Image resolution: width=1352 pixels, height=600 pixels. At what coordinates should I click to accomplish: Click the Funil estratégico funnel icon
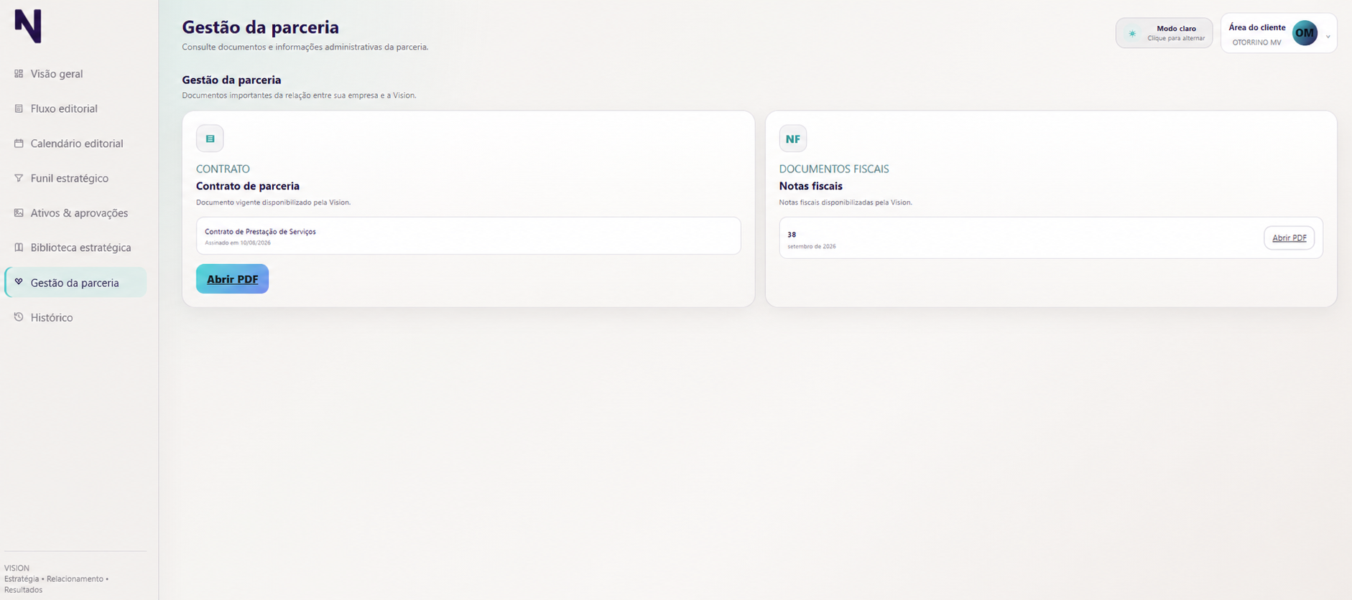(19, 178)
